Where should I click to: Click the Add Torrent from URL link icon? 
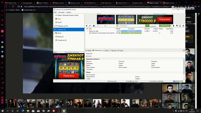(90, 26)
